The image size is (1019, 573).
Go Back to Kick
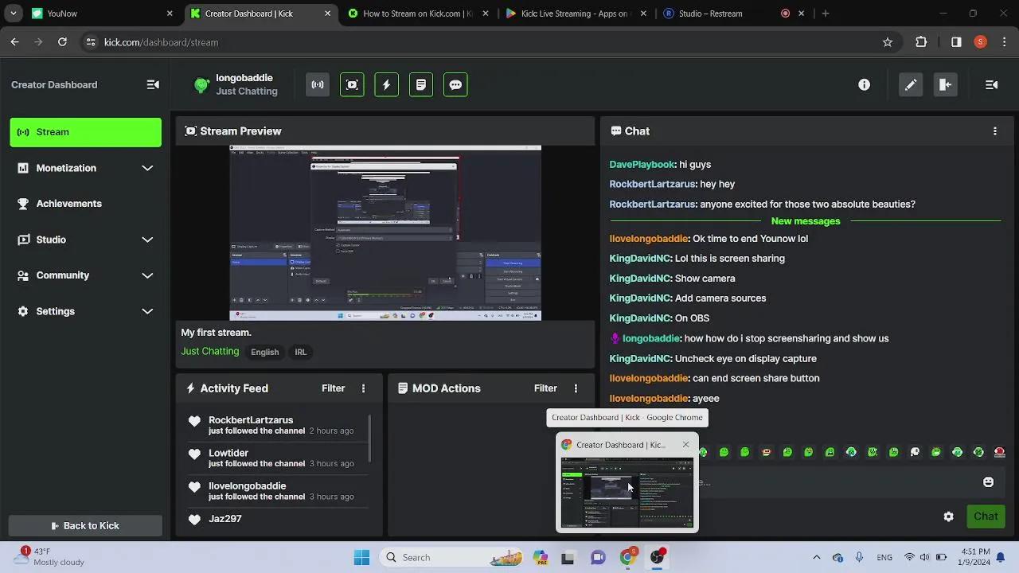click(85, 525)
